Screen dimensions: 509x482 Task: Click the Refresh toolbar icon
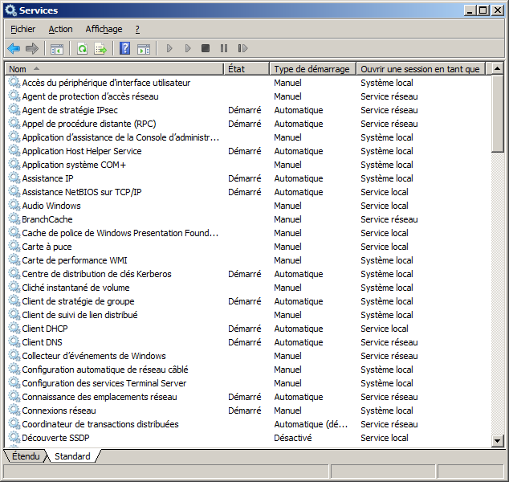click(82, 49)
